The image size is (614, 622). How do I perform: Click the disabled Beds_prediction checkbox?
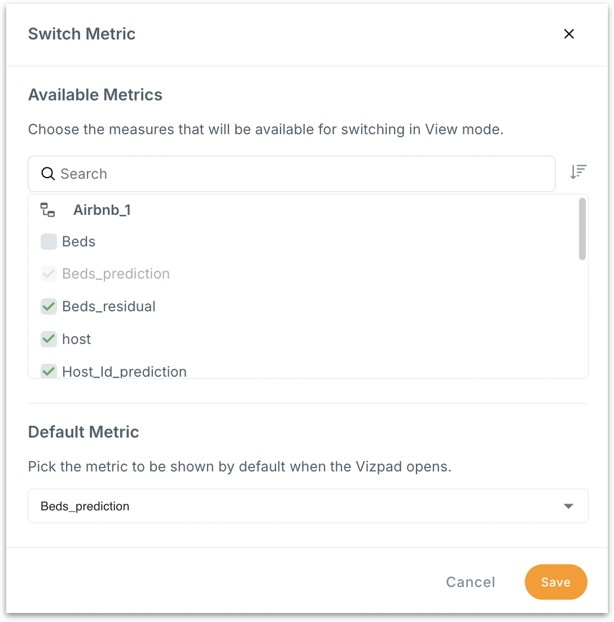point(49,275)
